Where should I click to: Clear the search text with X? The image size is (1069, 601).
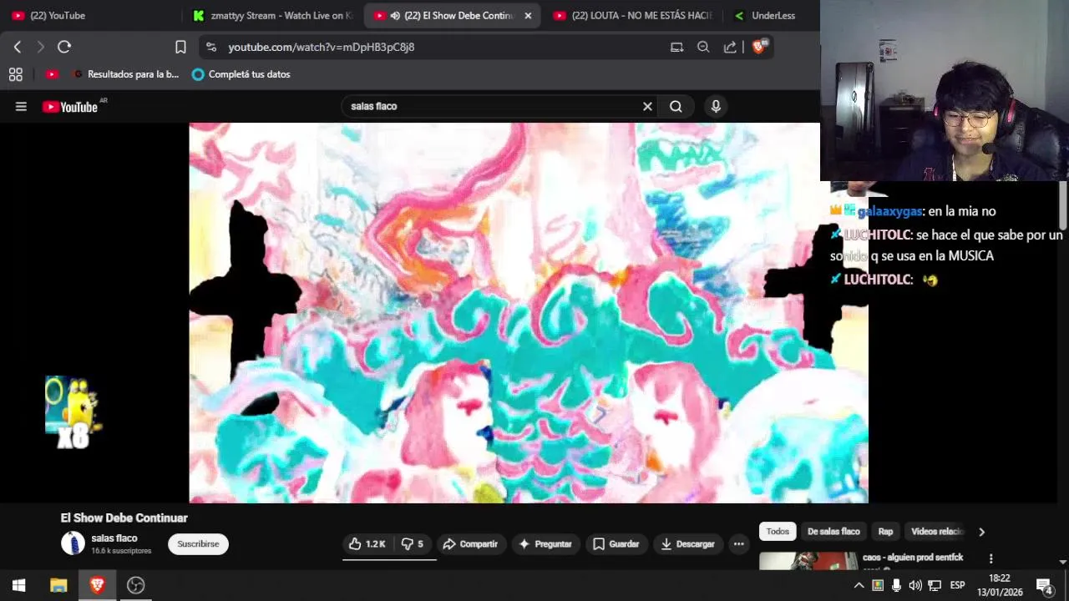pyautogui.click(x=647, y=106)
